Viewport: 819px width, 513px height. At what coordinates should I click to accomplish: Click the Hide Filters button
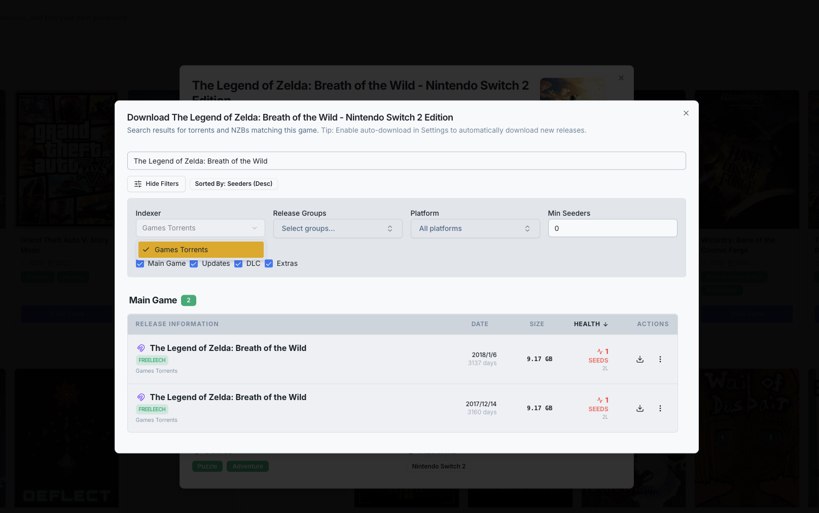coord(156,184)
